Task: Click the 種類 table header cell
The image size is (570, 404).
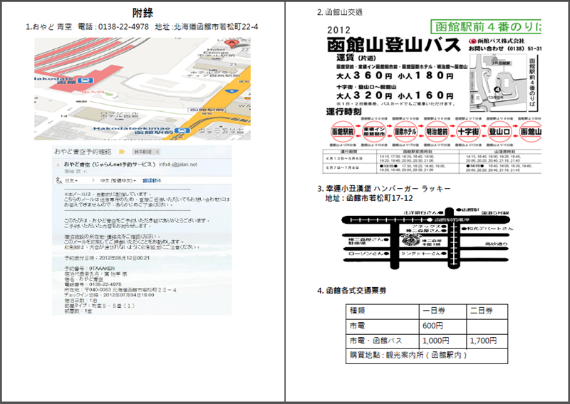Action: tap(383, 311)
